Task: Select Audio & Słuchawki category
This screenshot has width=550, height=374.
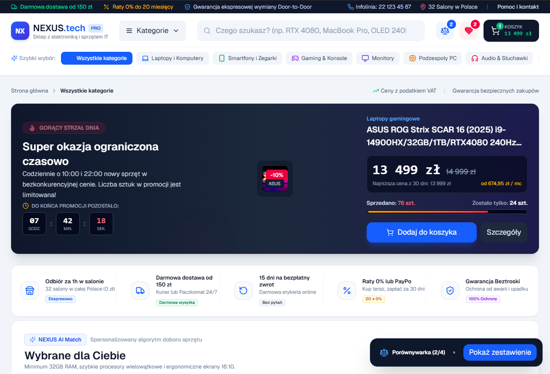Action: pyautogui.click(x=500, y=58)
